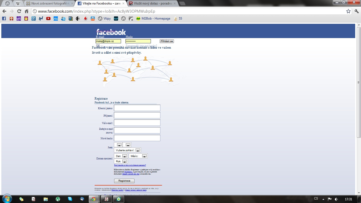Expand the Měsíc dropdown
The image size is (361, 203).
coord(138,156)
